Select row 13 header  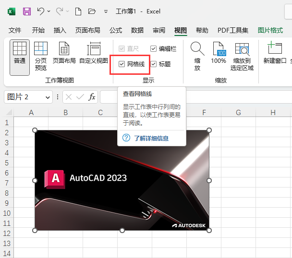click(x=7, y=243)
